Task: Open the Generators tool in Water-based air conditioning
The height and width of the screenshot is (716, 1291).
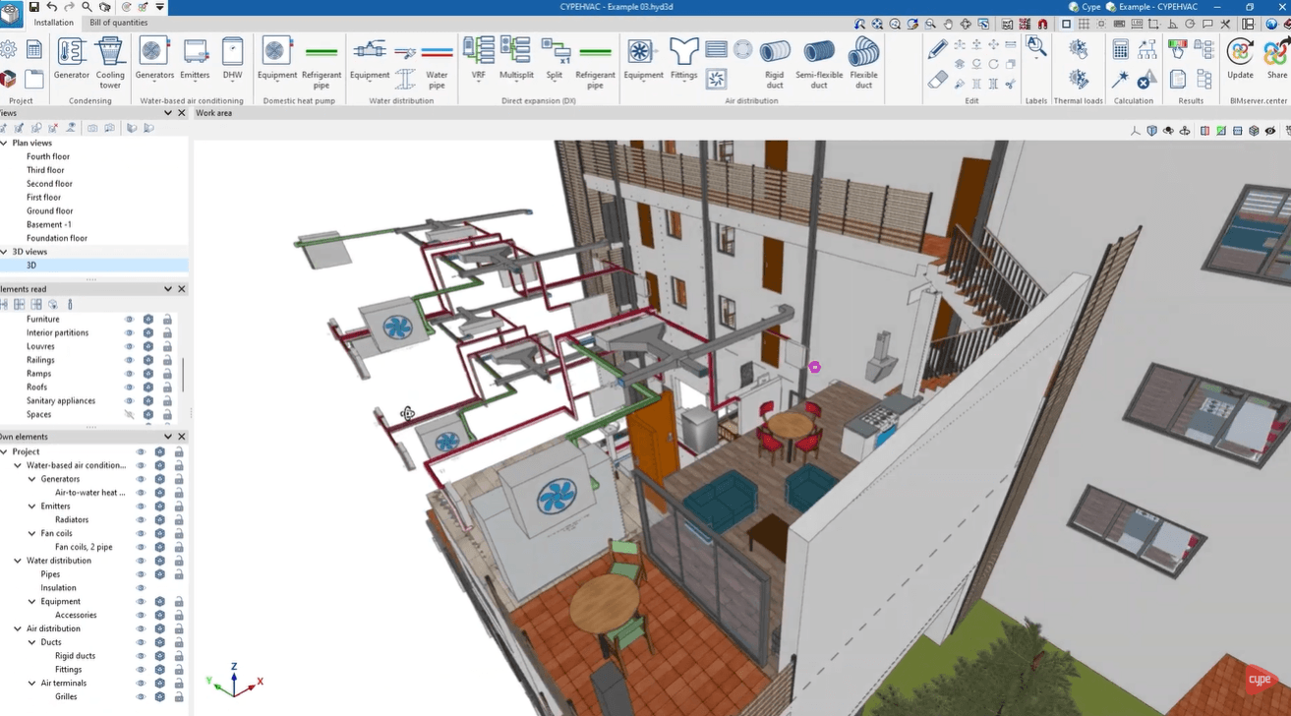Action: (154, 58)
